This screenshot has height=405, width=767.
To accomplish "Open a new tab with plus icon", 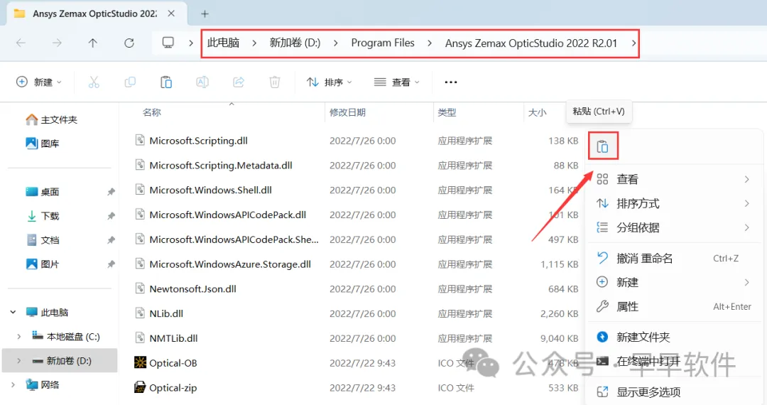I will pyautogui.click(x=205, y=13).
